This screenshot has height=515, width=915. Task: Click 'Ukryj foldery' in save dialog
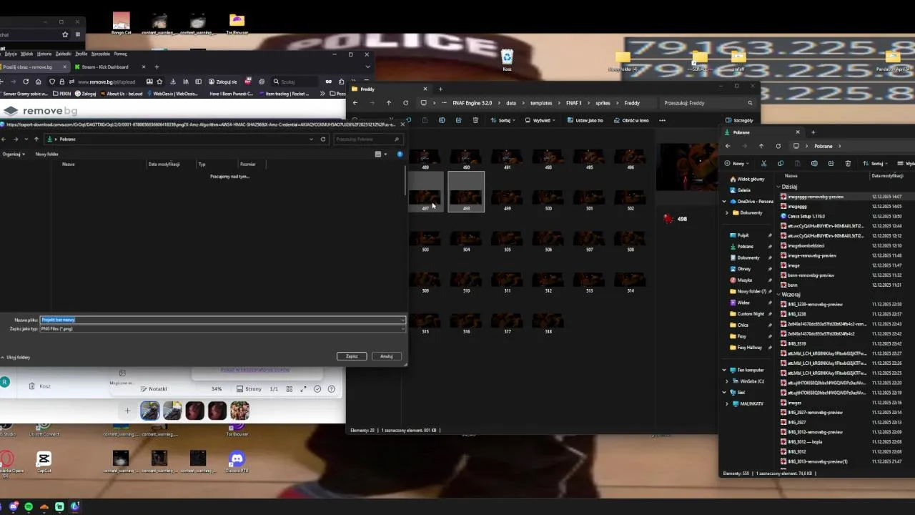coord(16,357)
